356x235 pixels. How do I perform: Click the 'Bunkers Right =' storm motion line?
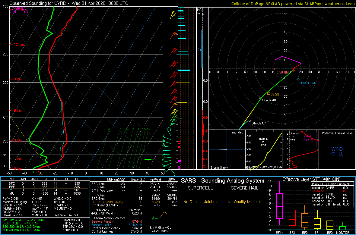pyautogui.click(x=117, y=221)
